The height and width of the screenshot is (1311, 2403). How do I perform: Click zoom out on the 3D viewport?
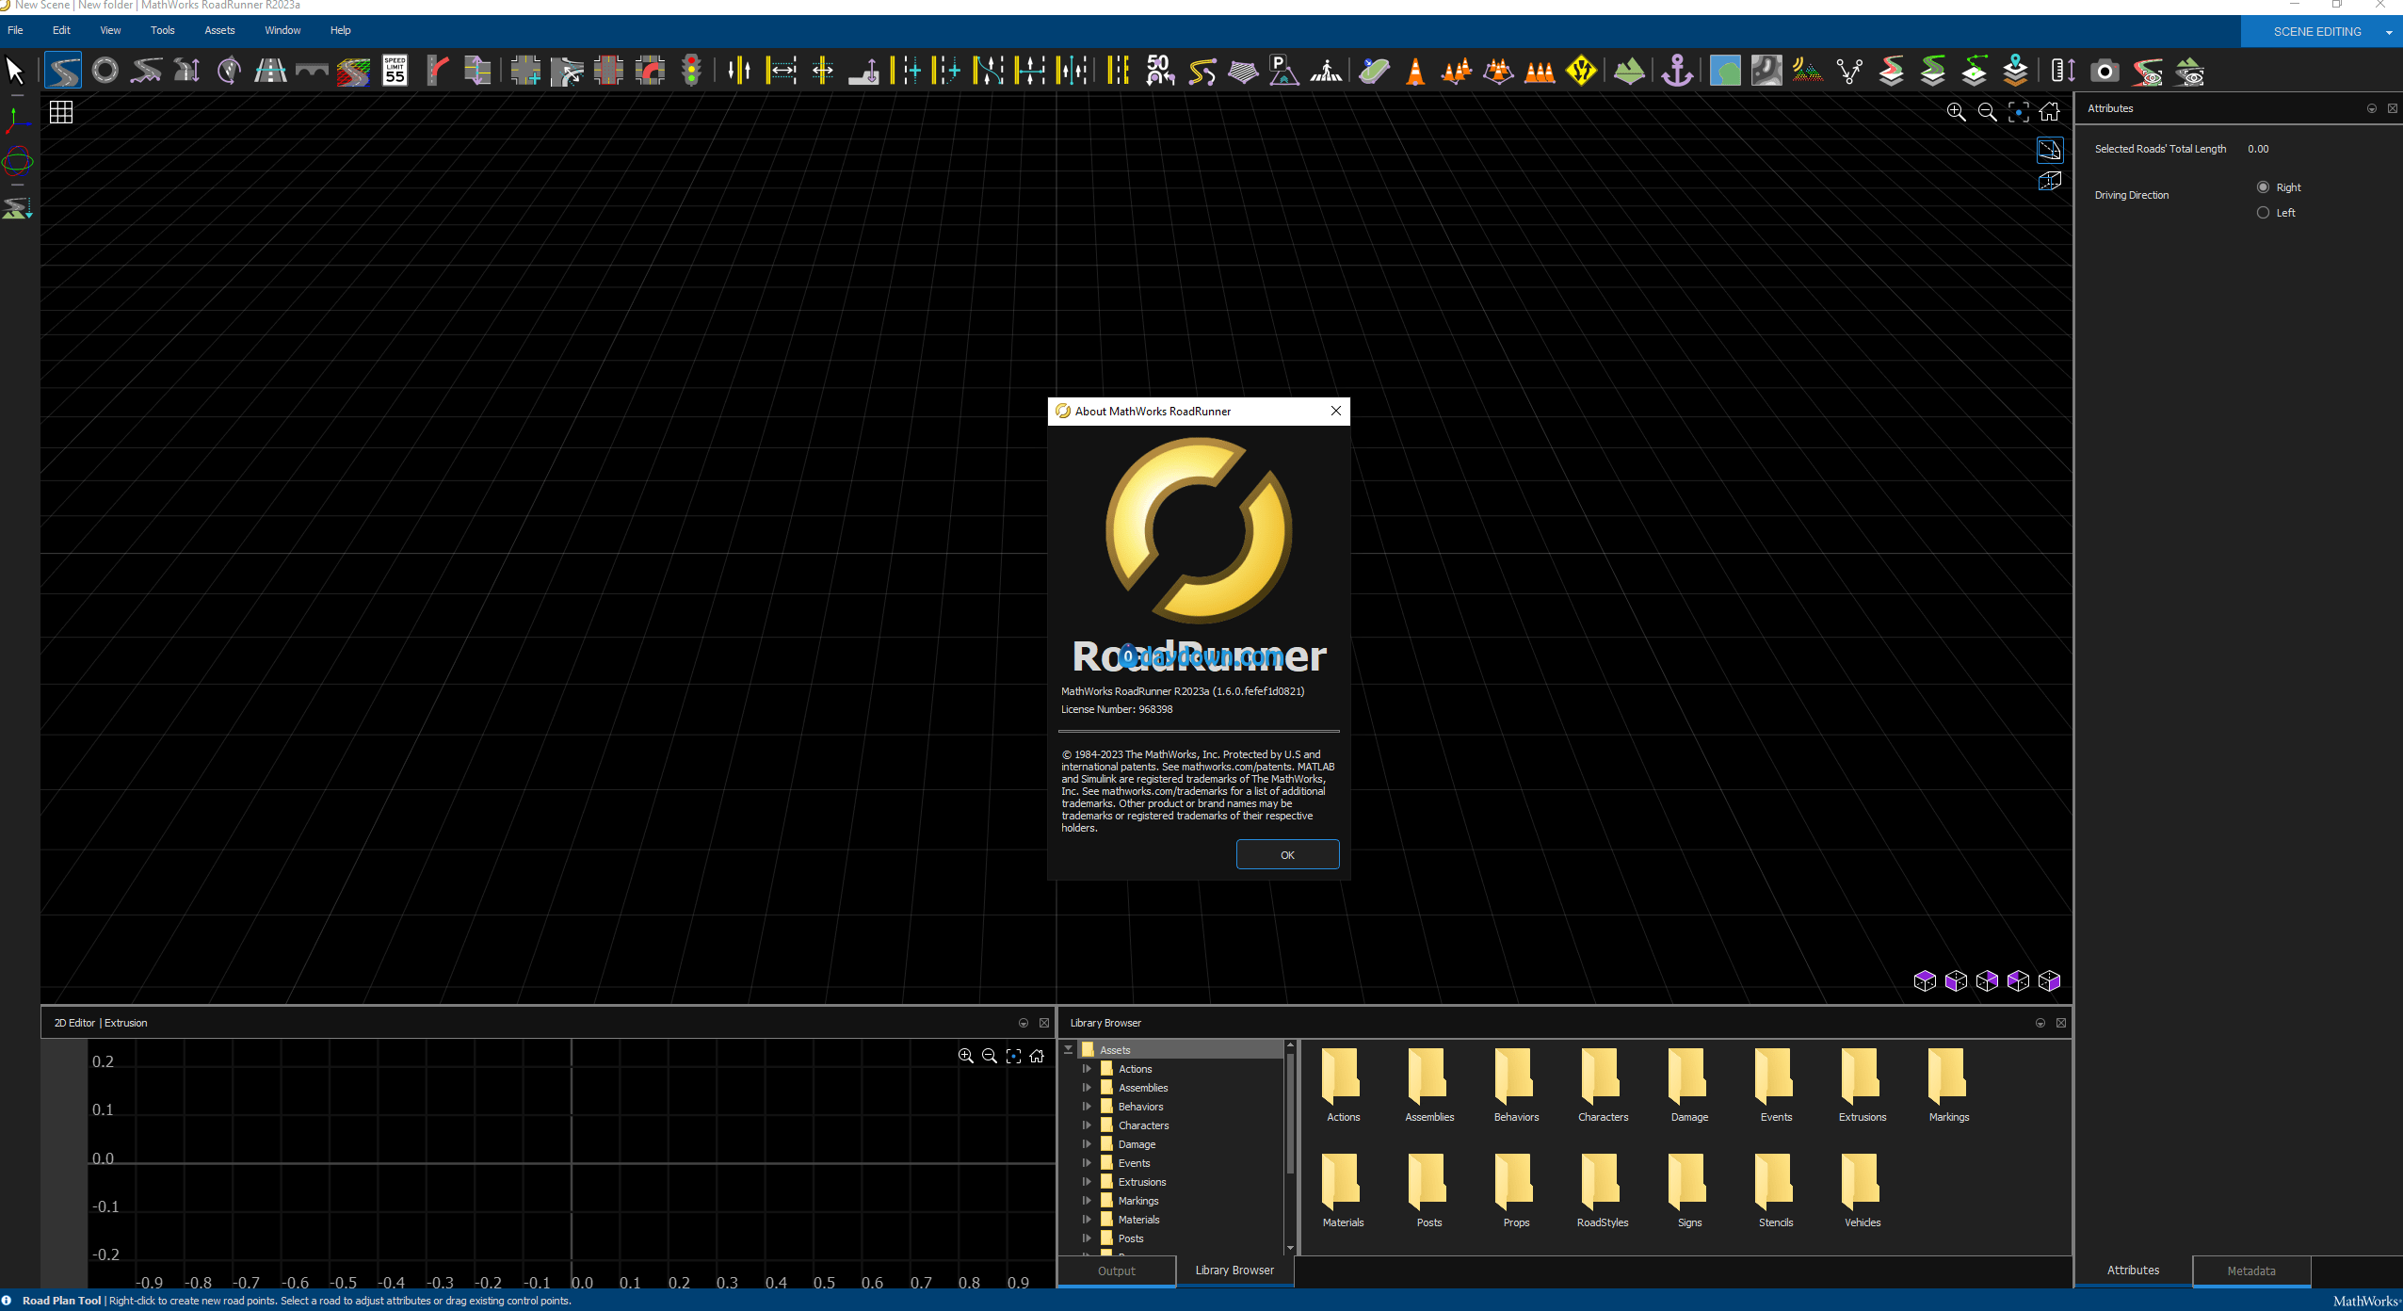point(1987,112)
